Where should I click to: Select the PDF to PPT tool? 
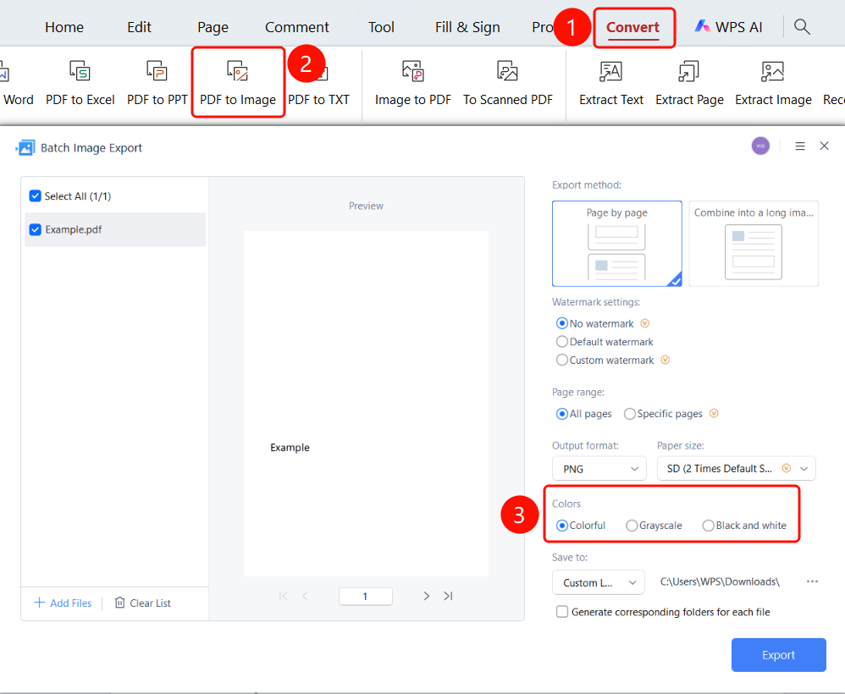(x=157, y=82)
